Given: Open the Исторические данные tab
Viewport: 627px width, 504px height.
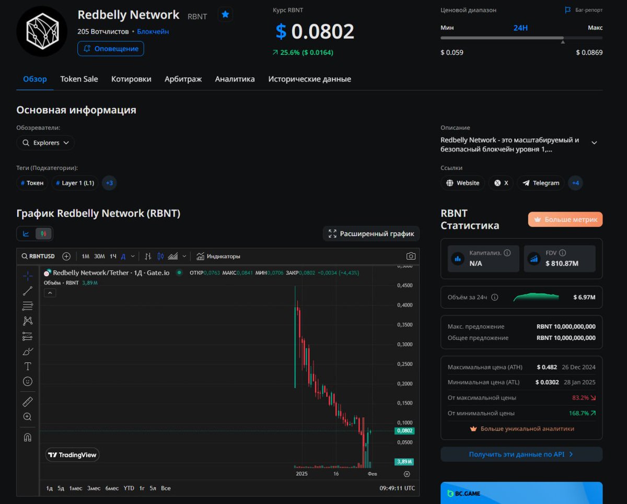Looking at the screenshot, I should 309,79.
